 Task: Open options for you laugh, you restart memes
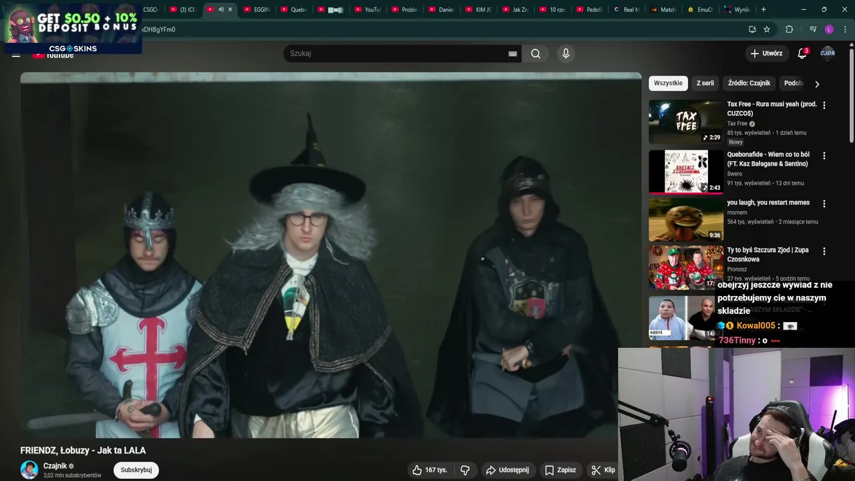[x=824, y=204]
